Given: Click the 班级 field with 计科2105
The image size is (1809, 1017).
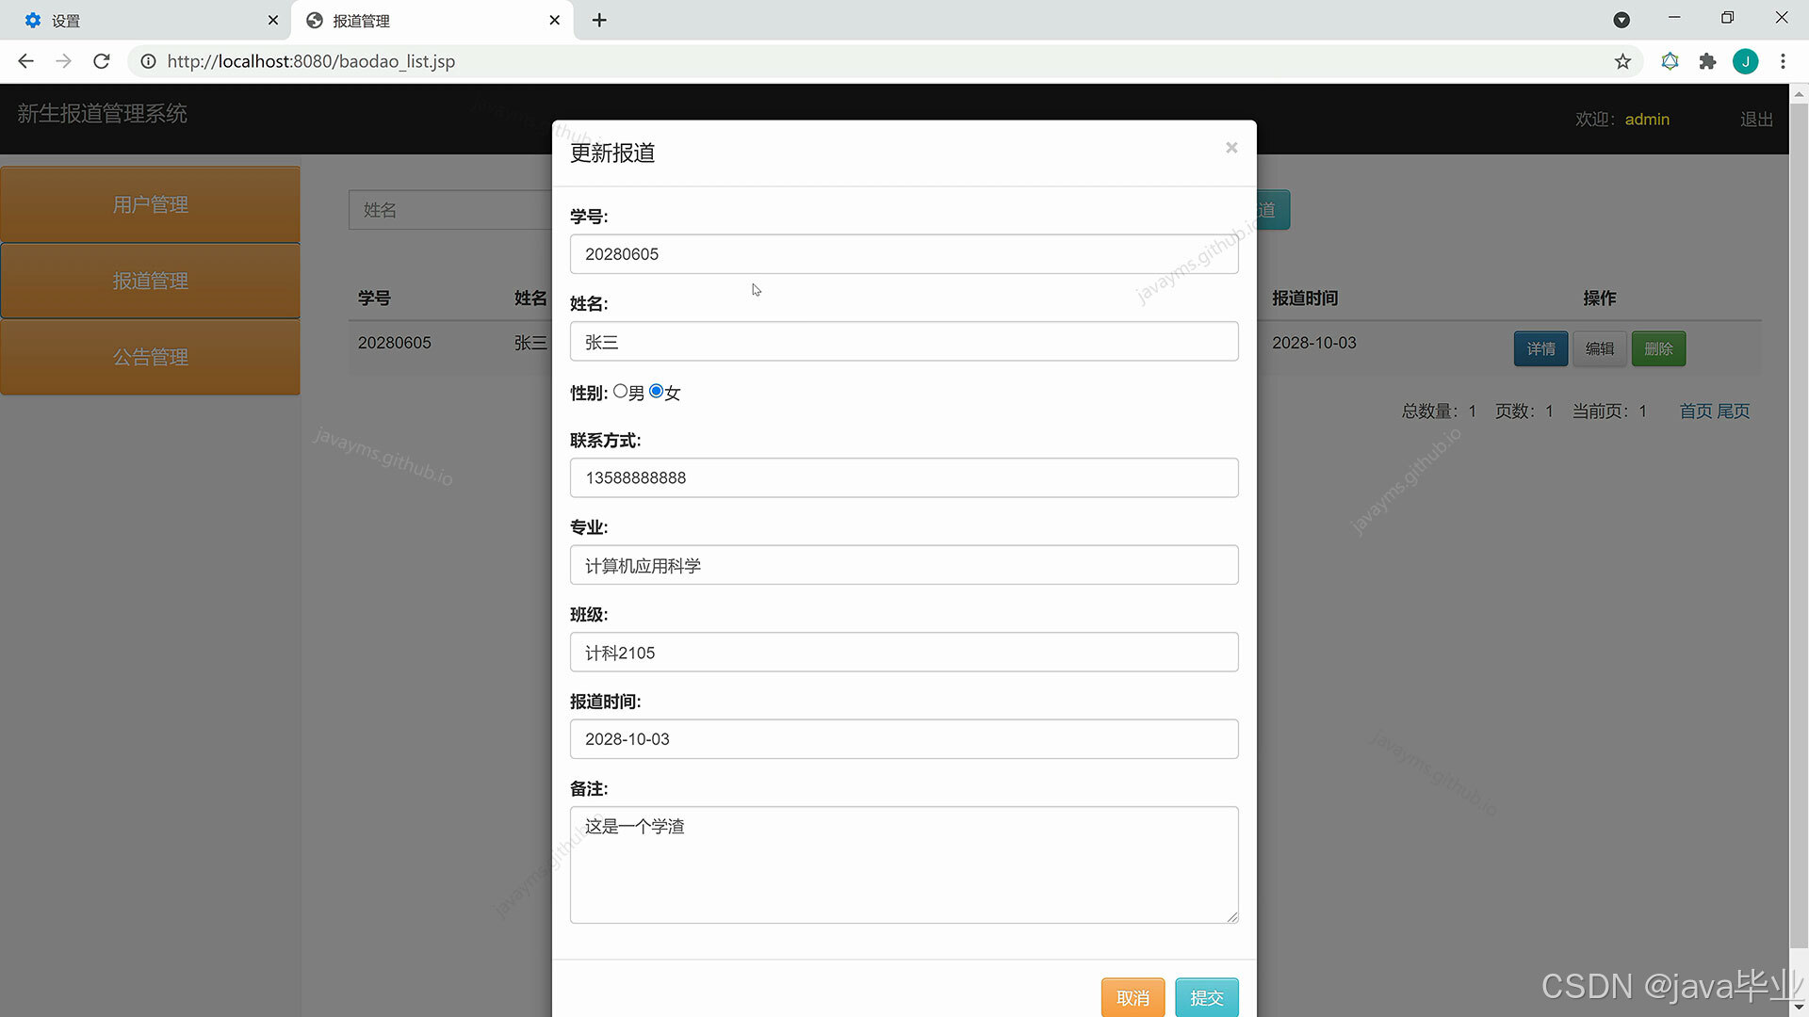Looking at the screenshot, I should pos(904,653).
